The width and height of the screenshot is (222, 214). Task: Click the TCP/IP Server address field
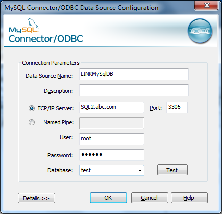click(112, 107)
